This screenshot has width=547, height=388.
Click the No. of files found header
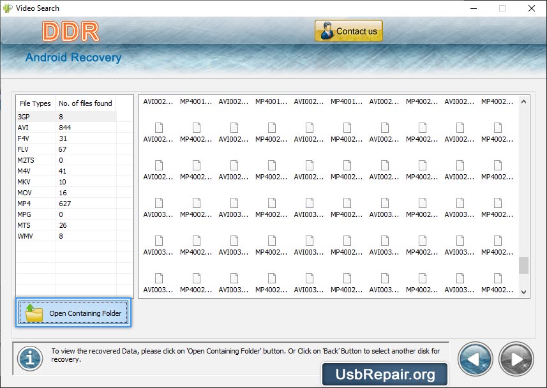(86, 103)
